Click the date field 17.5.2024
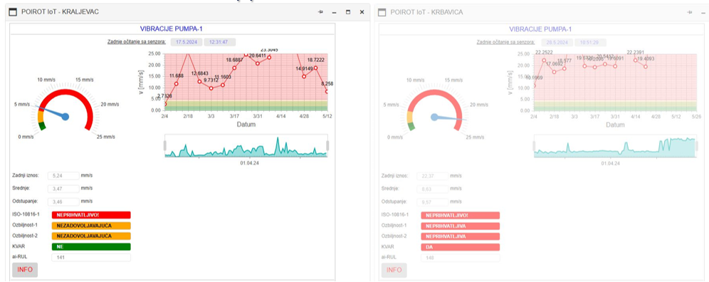The height and width of the screenshot is (282, 709). pyautogui.click(x=186, y=42)
